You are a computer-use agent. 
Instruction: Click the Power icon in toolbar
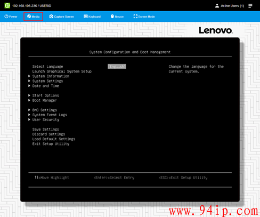(6, 17)
